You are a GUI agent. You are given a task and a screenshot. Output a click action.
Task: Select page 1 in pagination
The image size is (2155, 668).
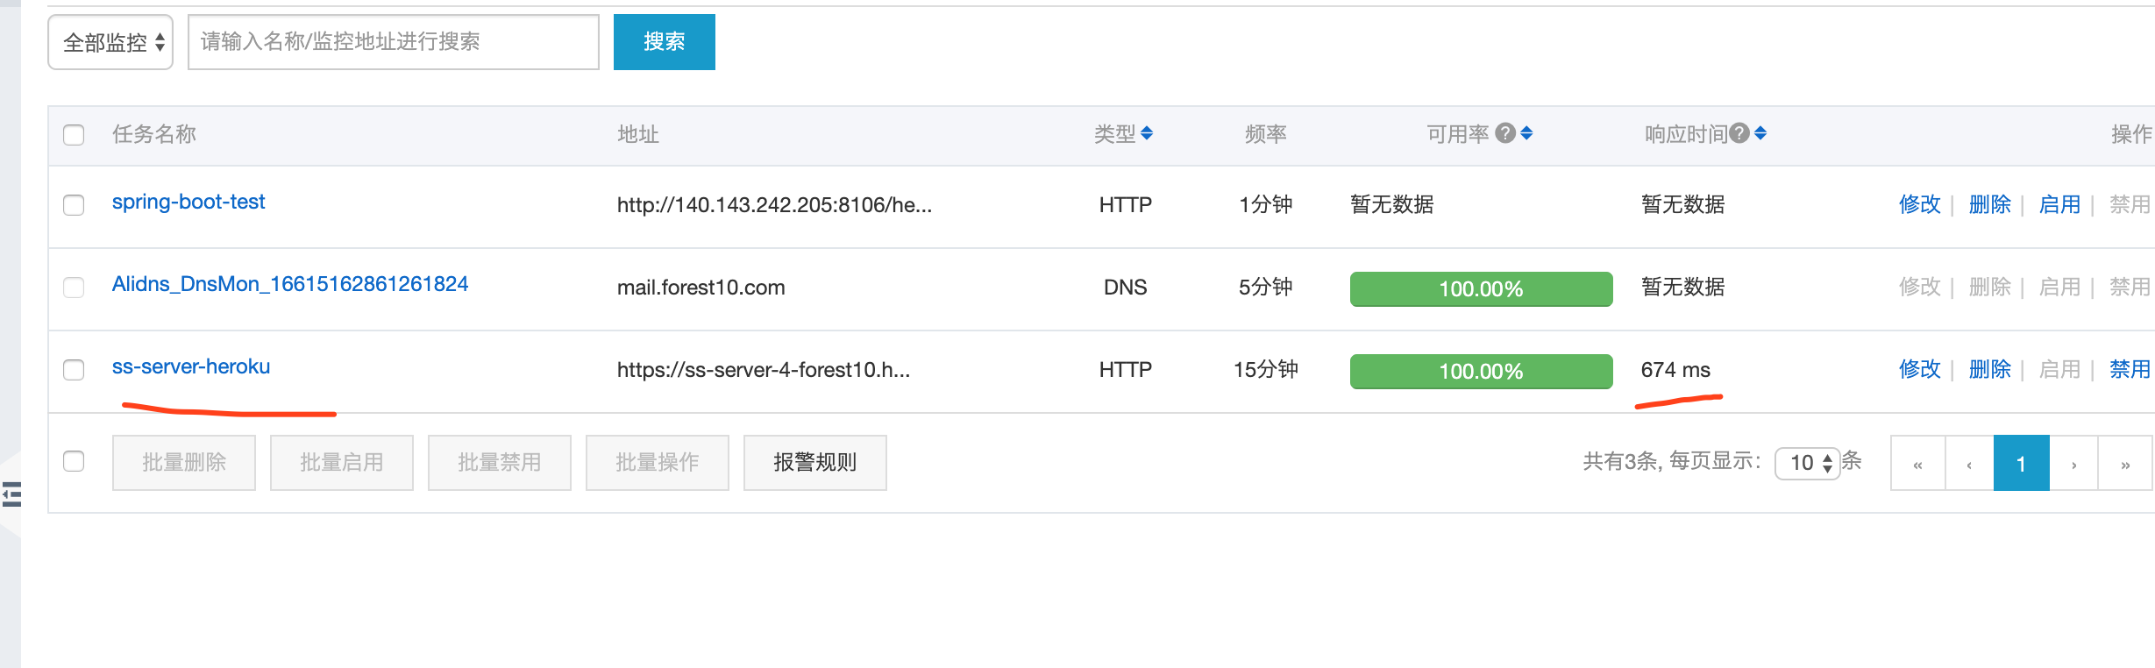tap(2022, 463)
